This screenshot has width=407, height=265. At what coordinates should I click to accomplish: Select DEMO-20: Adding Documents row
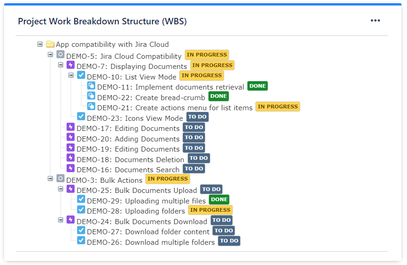pyautogui.click(x=128, y=139)
